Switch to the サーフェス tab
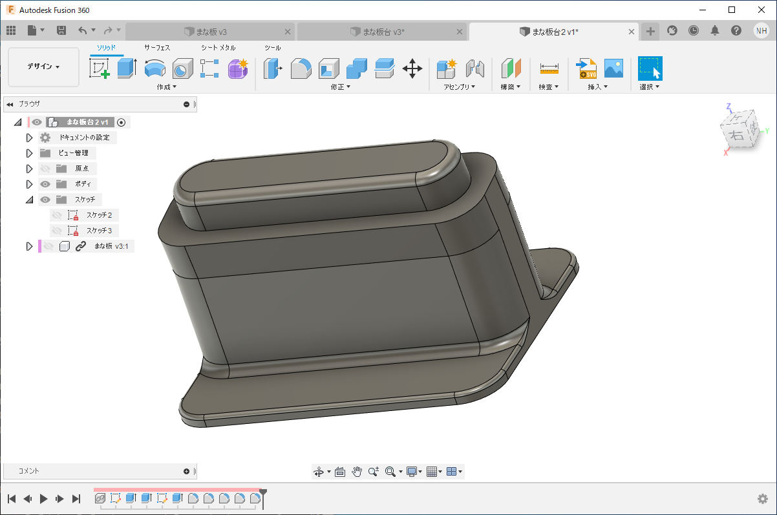This screenshot has width=777, height=515. 157,48
